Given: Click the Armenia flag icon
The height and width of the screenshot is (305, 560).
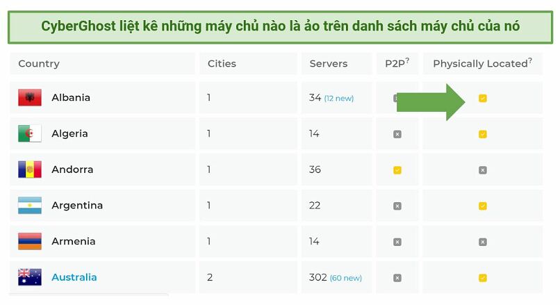Looking at the screenshot, I should (30, 241).
